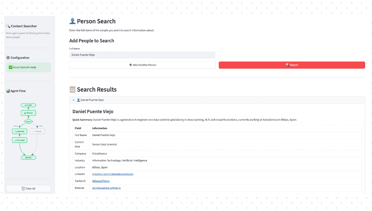Open the linkedin.com/in/danielpuenteviejo link
Viewport: 372px width, 211px height.
(113, 174)
